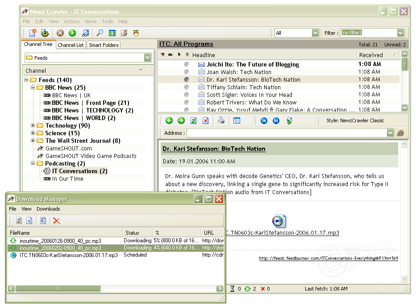Viewport: 416px width, 307px height.
Task: Expand The Wall Street Journal (8) folder
Action: (x=33, y=141)
